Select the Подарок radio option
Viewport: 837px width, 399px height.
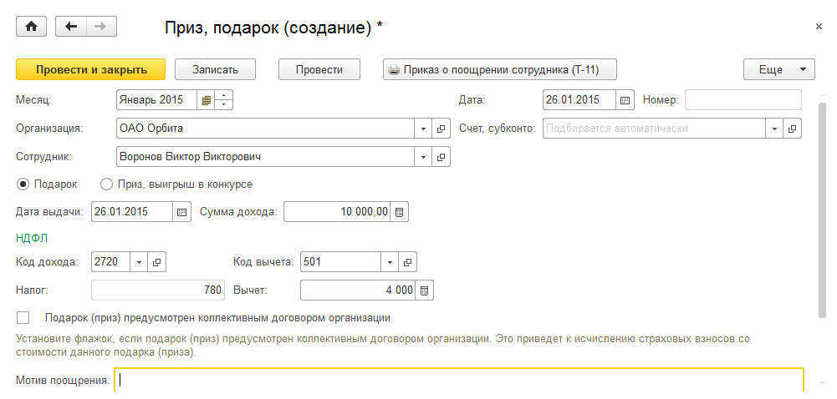tap(23, 184)
